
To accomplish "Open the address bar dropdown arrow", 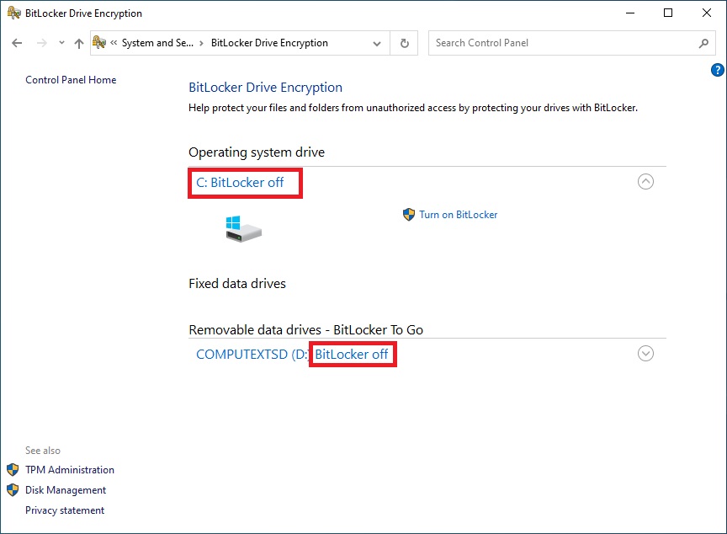I will [376, 42].
